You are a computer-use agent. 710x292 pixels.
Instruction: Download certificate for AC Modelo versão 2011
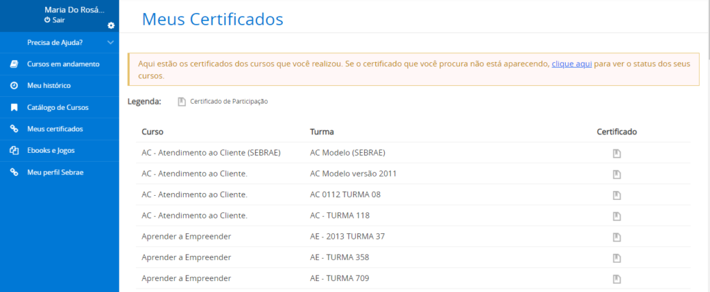click(616, 174)
